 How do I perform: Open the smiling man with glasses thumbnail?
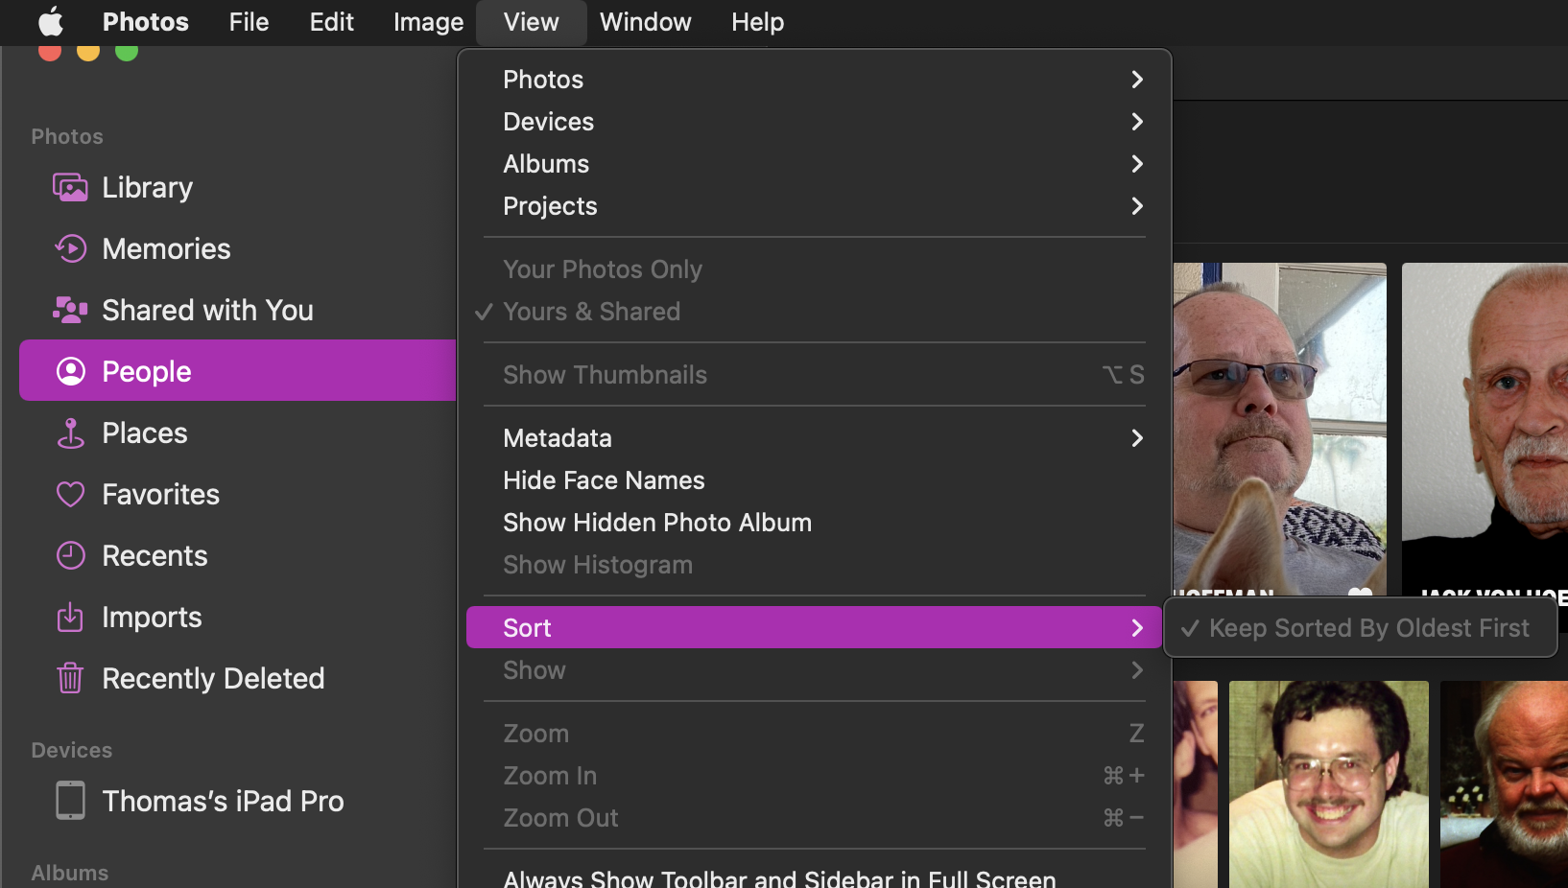click(x=1328, y=783)
